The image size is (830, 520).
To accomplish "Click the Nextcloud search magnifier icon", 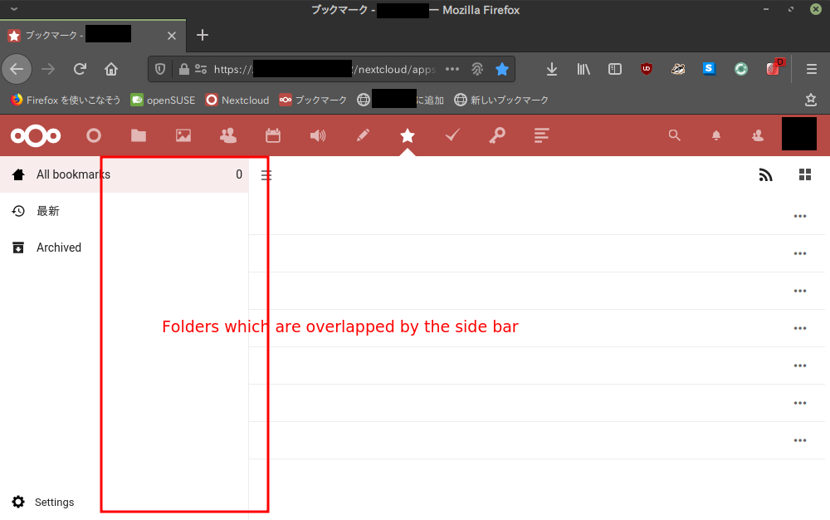I will pyautogui.click(x=674, y=135).
